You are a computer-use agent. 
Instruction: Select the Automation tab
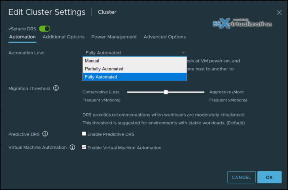(22, 37)
